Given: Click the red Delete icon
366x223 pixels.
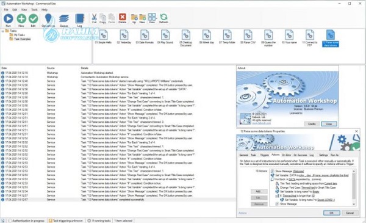Looking at the screenshot, I should 122,18.
